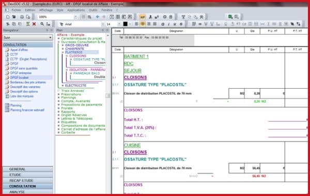Click the print icon in toolbar

pos(22,17)
